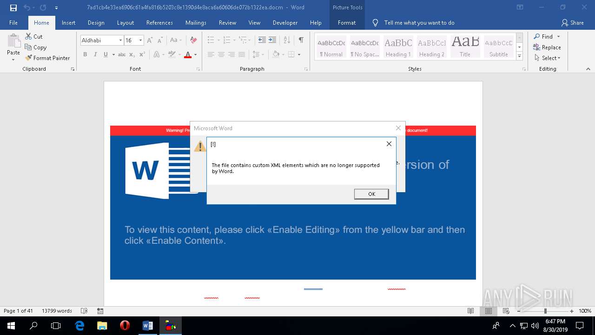Collapse the ribbon

(x=588, y=69)
